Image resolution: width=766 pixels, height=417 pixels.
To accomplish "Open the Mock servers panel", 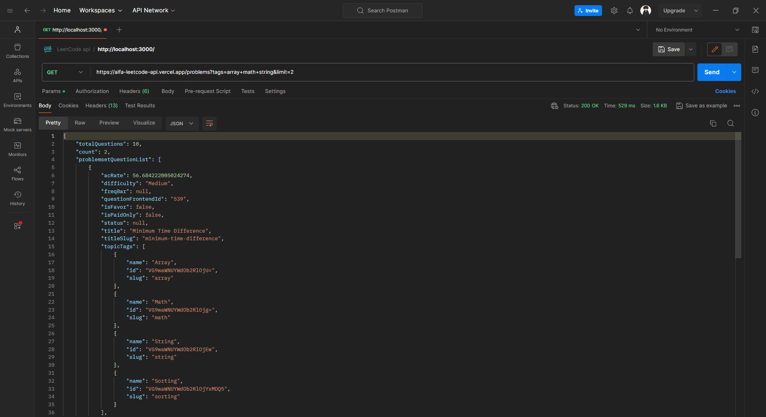I will (x=18, y=125).
